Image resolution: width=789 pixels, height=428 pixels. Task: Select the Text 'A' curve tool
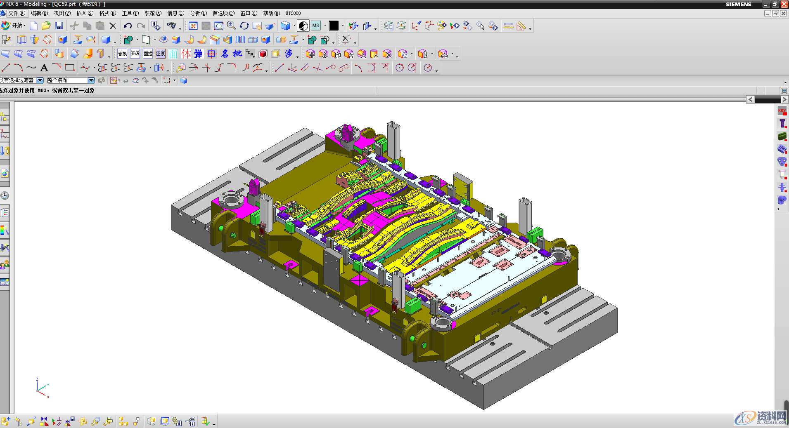tap(44, 68)
